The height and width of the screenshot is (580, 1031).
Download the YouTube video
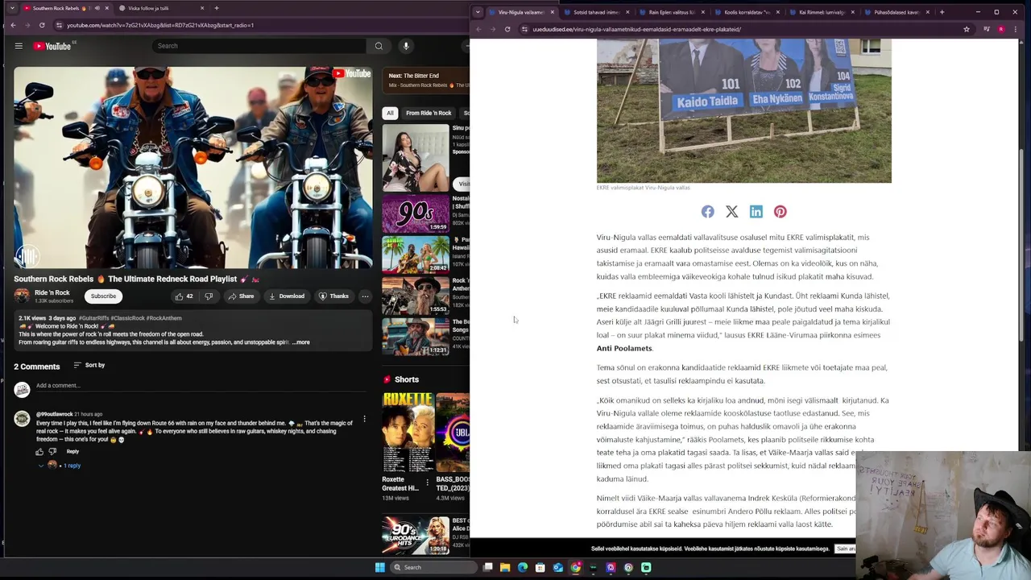[287, 296]
